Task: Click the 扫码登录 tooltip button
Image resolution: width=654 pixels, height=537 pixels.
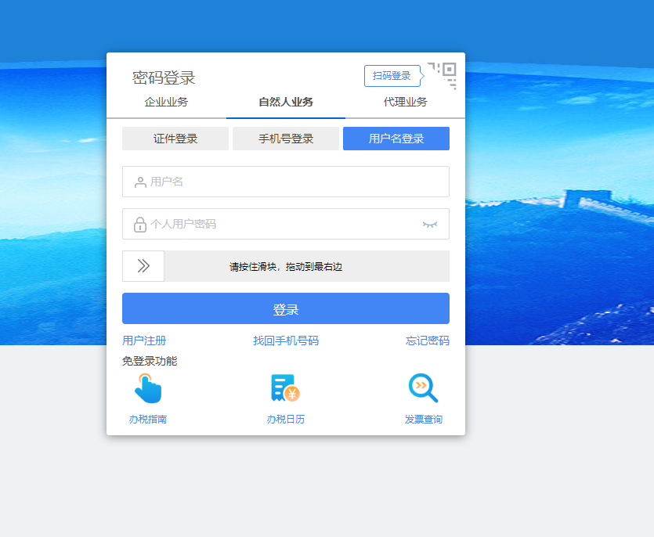Action: pyautogui.click(x=392, y=76)
